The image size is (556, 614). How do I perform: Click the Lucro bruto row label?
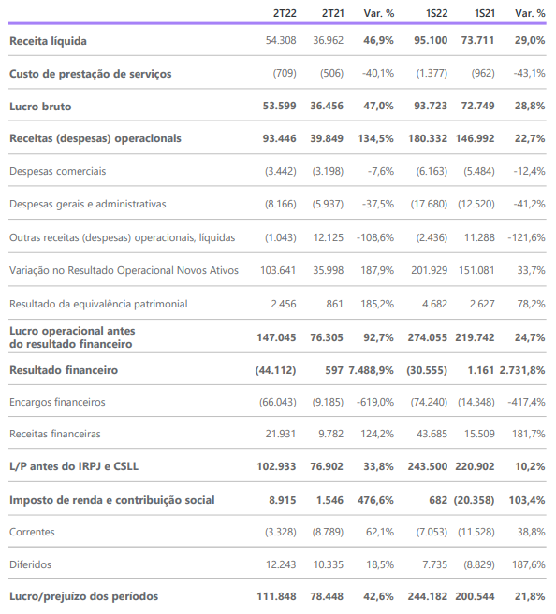click(40, 107)
